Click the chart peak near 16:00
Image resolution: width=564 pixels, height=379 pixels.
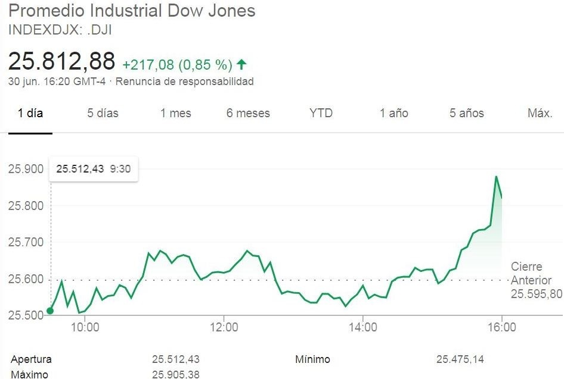point(496,177)
